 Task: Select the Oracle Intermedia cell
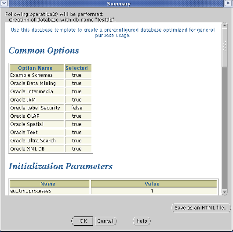[36, 91]
